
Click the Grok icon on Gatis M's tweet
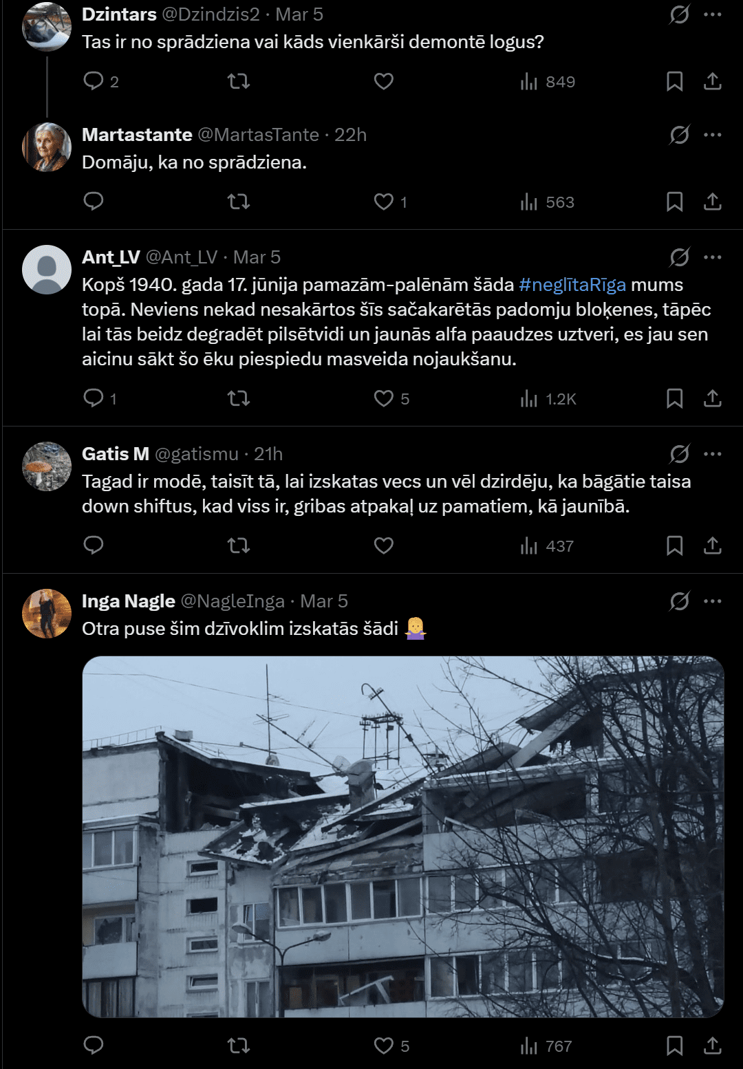[x=679, y=454]
